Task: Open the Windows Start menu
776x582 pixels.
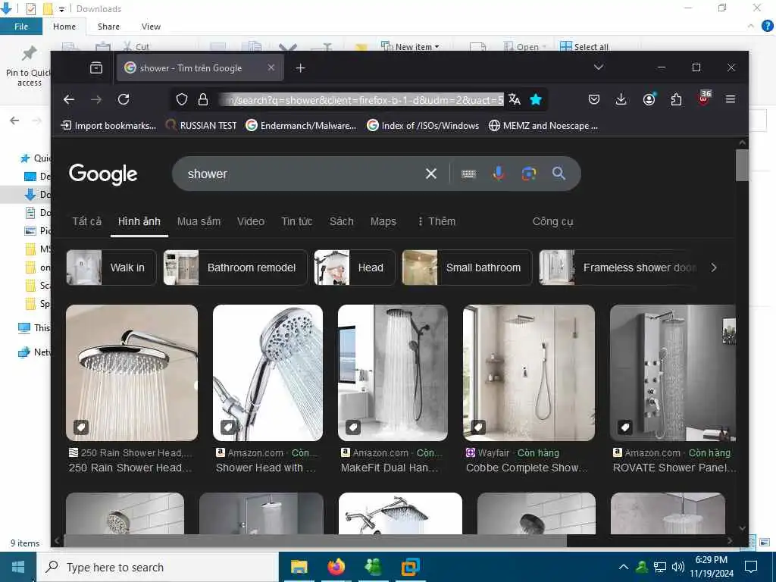Action: coord(18,567)
